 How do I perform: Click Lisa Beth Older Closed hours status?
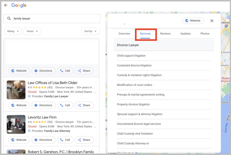(32, 92)
